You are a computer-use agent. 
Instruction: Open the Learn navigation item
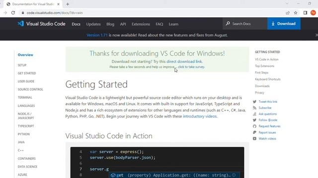pyautogui.click(x=173, y=24)
